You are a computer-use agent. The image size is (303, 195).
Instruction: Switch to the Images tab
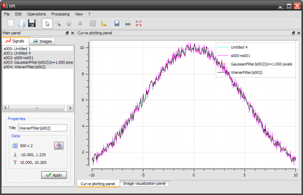[x=42, y=41]
